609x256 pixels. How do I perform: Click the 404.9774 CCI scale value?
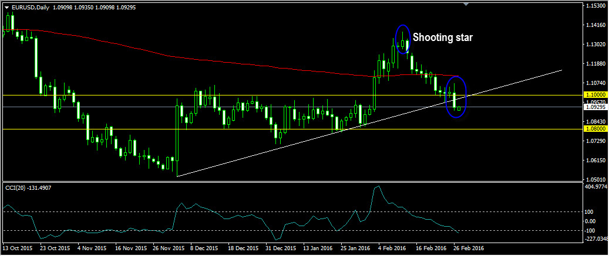[x=597, y=187]
